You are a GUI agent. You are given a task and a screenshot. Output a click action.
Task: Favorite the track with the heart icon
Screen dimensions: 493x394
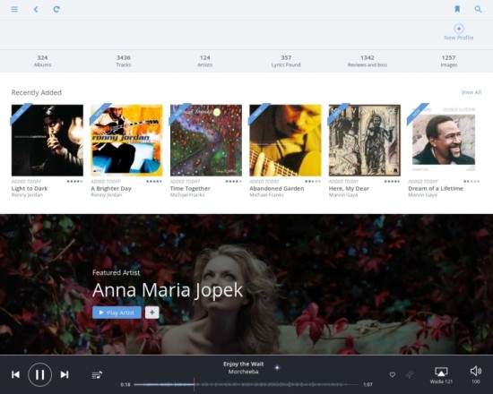click(393, 374)
